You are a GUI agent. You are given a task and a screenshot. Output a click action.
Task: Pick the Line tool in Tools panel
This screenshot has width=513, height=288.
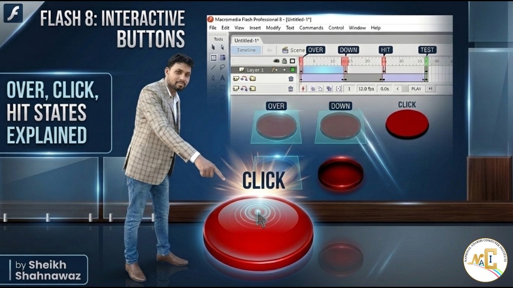(213, 68)
